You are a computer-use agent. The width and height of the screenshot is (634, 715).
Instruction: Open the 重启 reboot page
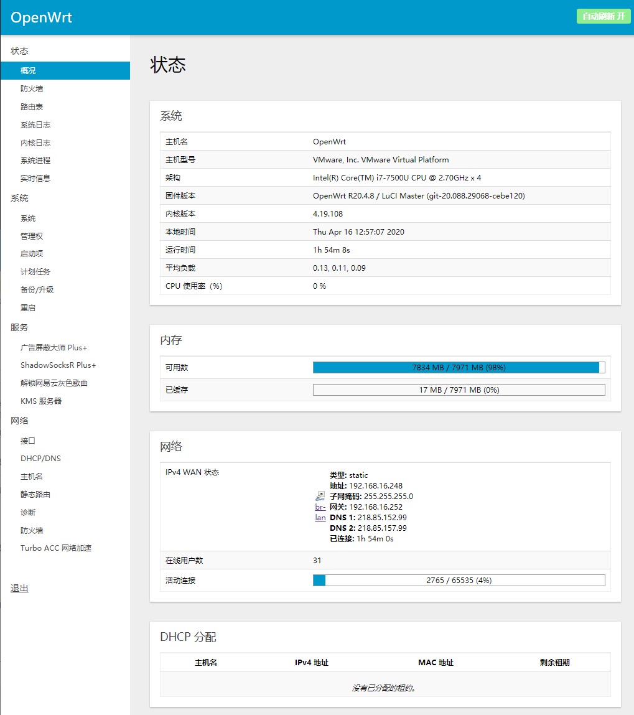[28, 308]
